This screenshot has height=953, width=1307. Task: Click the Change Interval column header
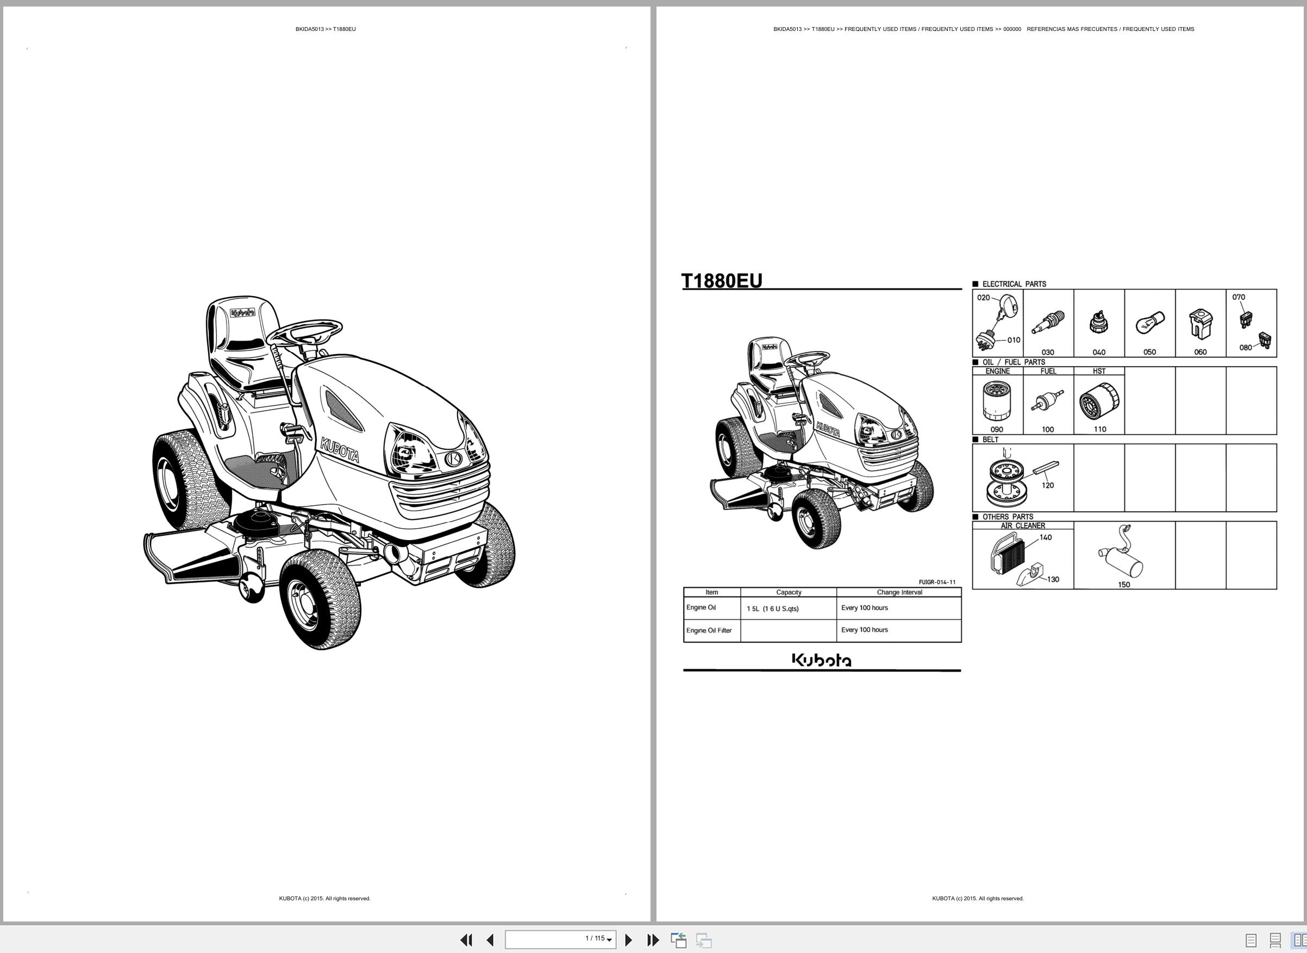coord(899,592)
